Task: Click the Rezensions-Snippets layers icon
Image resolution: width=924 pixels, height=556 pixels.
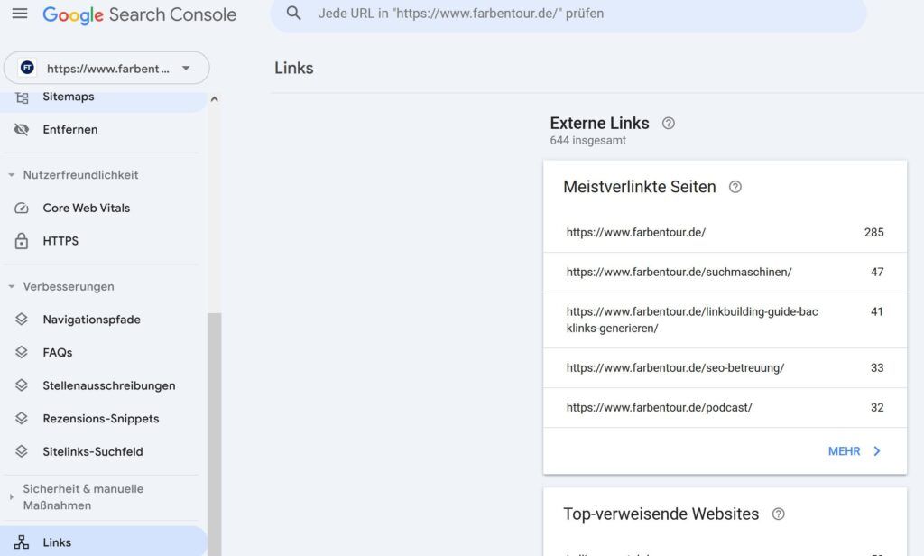Action: coord(22,418)
